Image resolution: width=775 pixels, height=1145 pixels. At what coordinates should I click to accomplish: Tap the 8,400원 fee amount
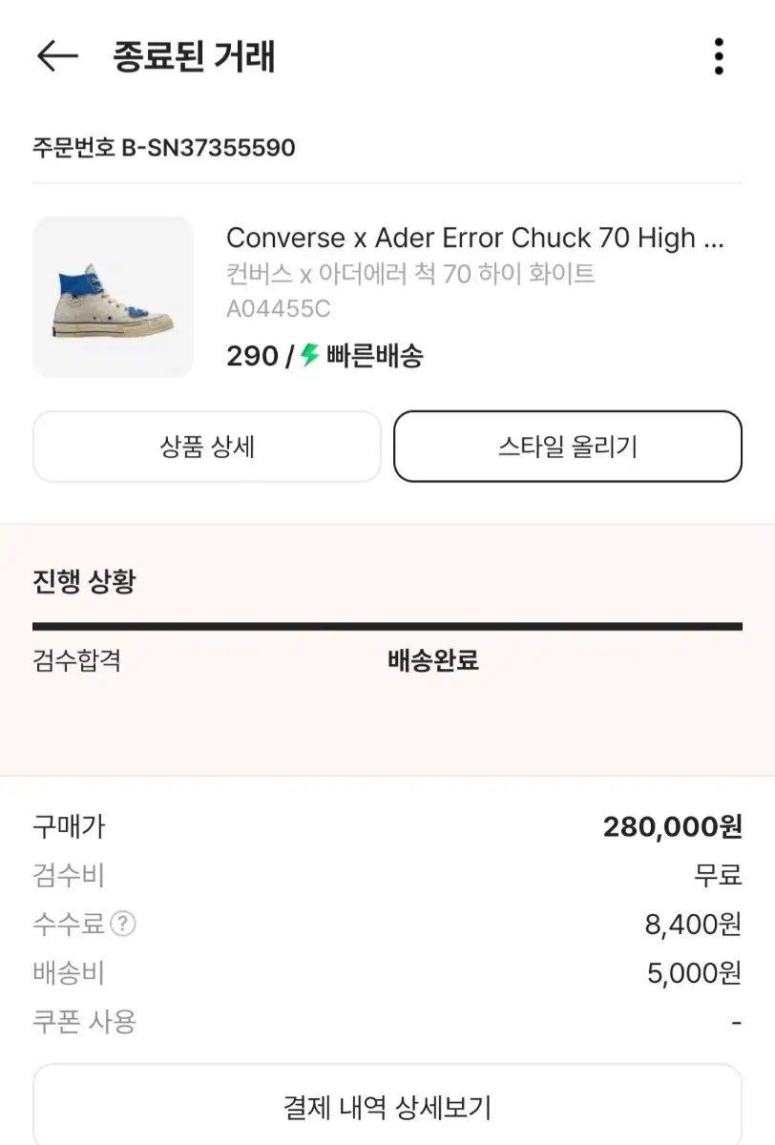pos(693,924)
